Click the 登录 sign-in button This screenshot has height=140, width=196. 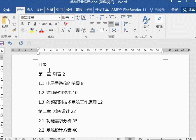175,10
